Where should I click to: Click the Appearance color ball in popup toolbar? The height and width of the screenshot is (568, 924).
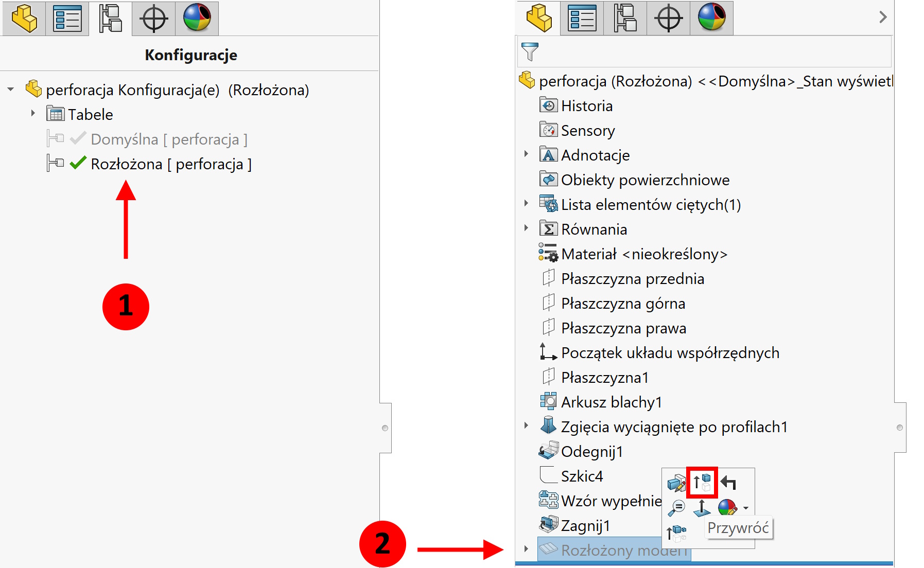727,508
